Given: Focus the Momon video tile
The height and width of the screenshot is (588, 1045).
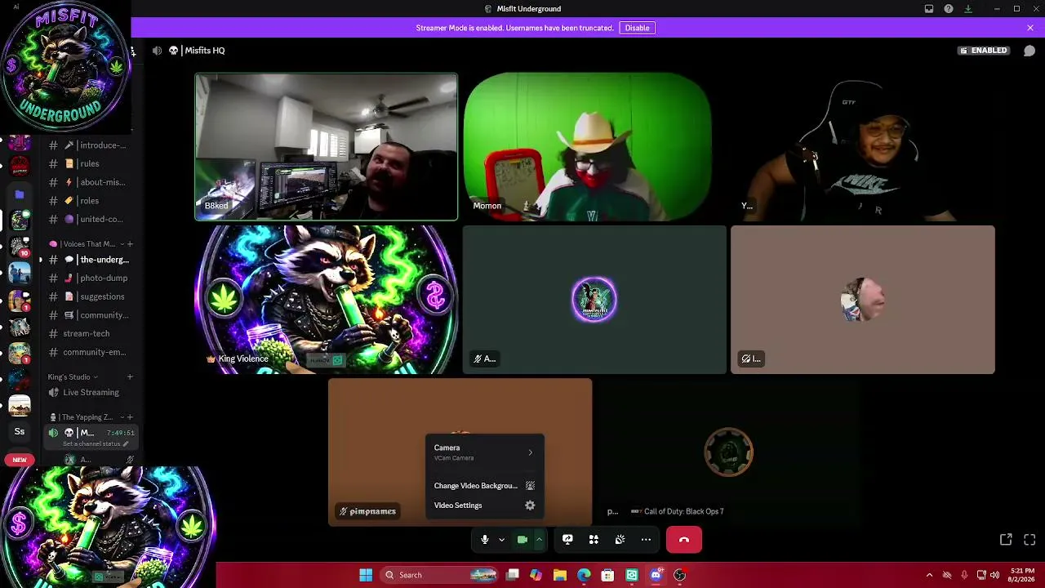Looking at the screenshot, I should click(587, 147).
